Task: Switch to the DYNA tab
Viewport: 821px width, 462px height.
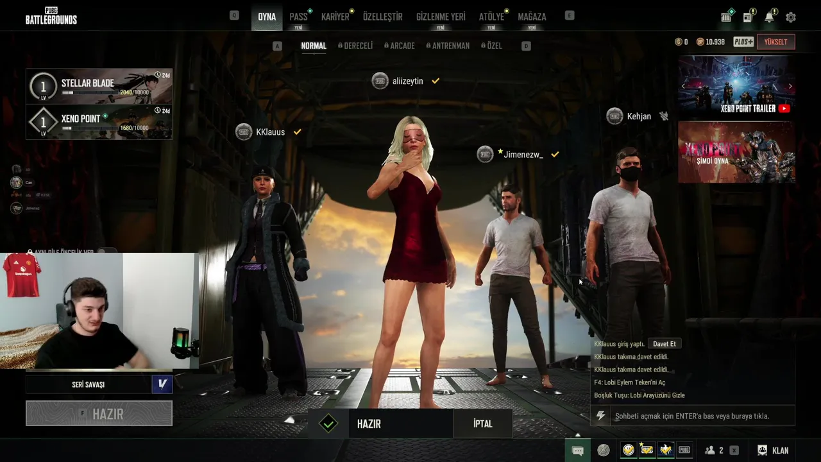Action: coord(267,17)
